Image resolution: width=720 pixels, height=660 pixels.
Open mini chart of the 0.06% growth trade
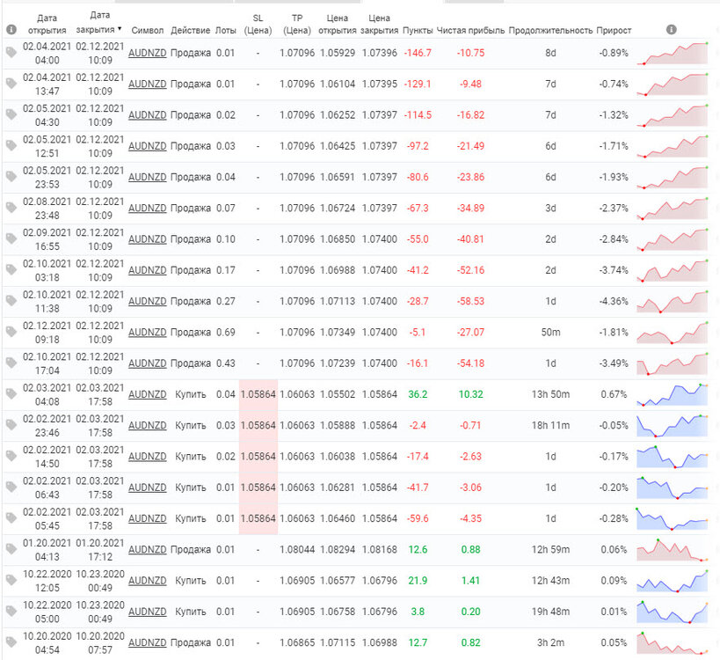[x=673, y=550]
